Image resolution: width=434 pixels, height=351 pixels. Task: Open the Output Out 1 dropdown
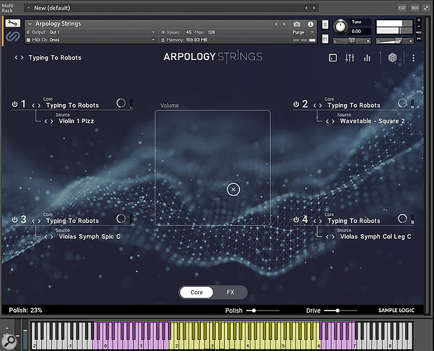tap(91, 32)
